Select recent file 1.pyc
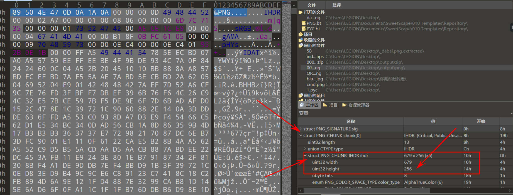Viewport: 513px width, 195px height. click(405, 90)
